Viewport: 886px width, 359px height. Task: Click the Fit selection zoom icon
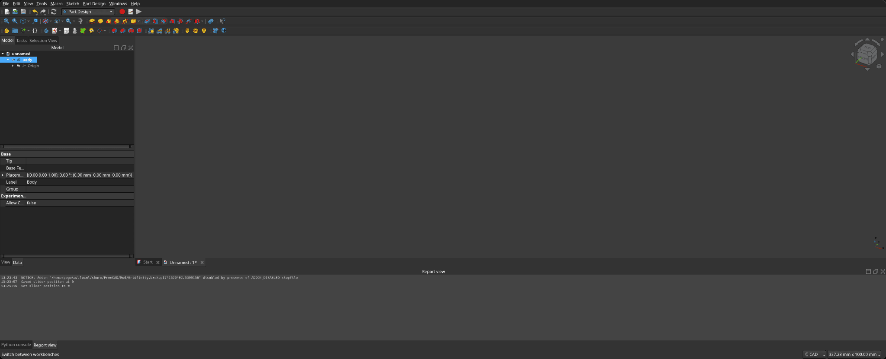(x=15, y=21)
